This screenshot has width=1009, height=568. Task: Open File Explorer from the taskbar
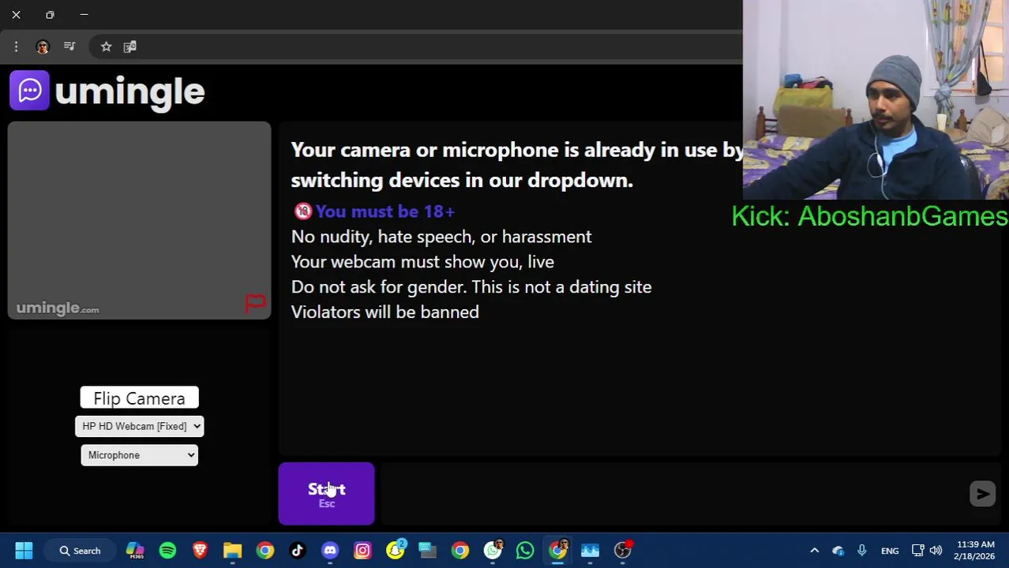[232, 551]
